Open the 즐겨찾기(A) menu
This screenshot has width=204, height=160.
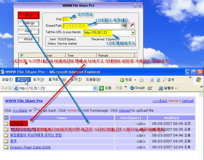pyautogui.click(x=57, y=80)
